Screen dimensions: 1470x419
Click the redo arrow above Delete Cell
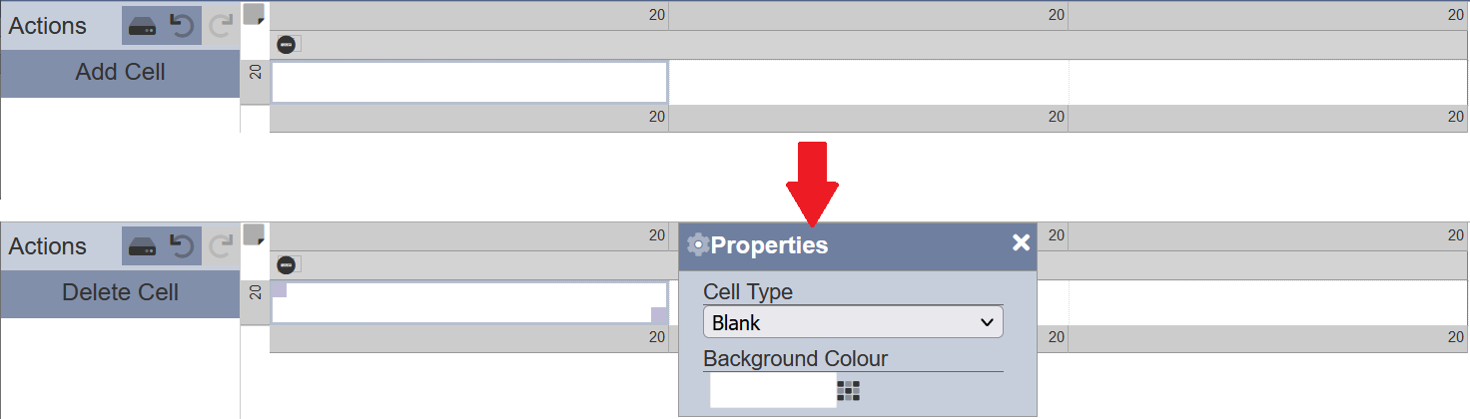[221, 246]
